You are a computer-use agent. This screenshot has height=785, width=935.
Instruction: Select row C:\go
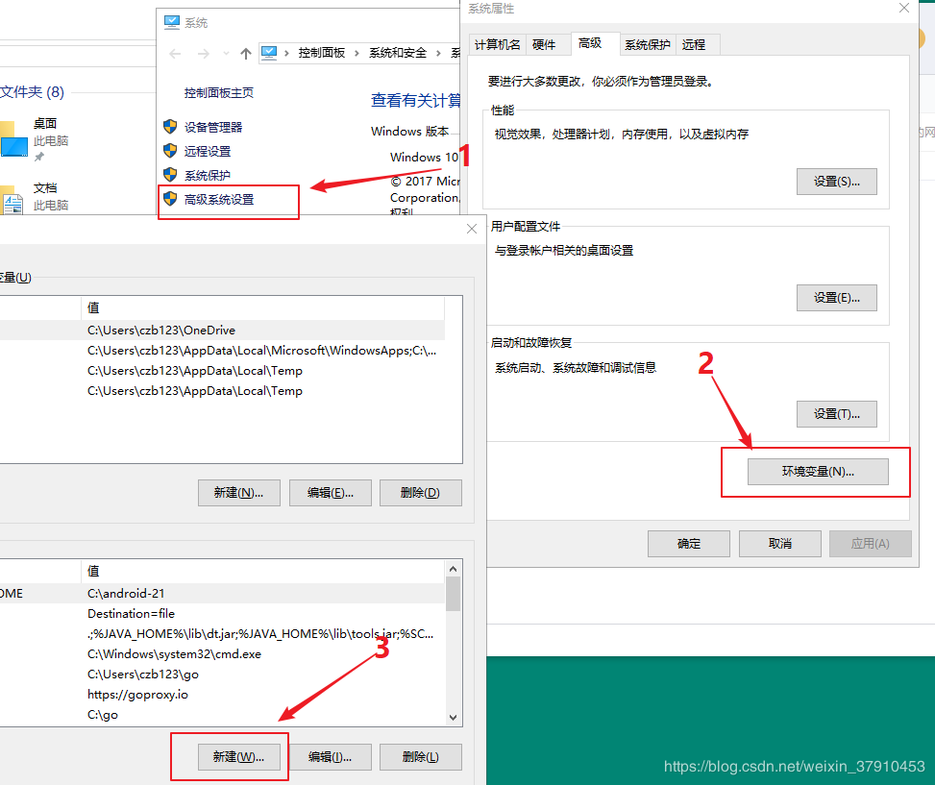pos(222,715)
